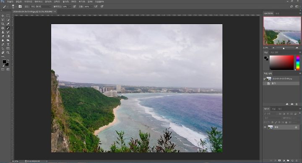This screenshot has height=163, width=302.
Task: Open the 3D menu
Action: coord(73,2)
